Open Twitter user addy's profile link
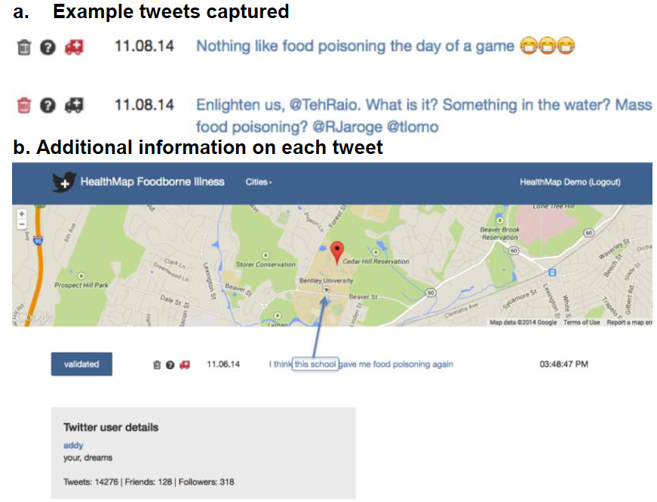Screen dimensions: 657x502 (x=73, y=445)
